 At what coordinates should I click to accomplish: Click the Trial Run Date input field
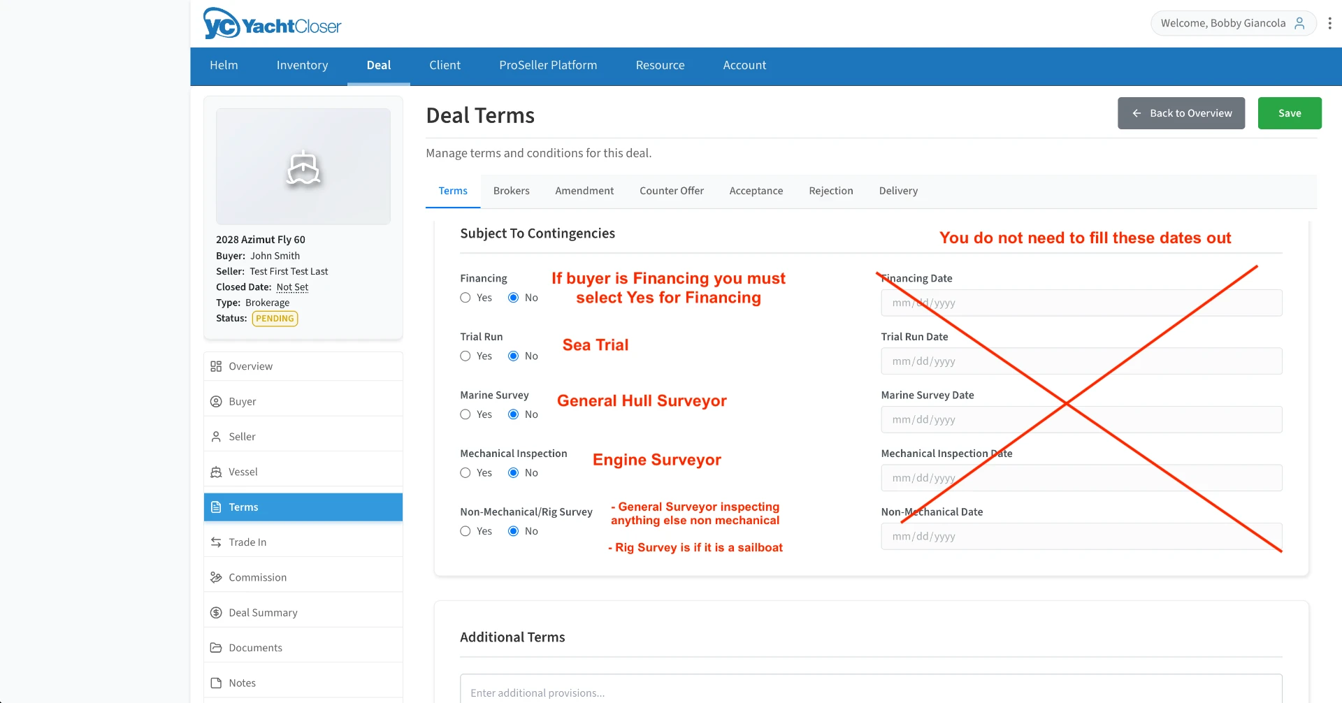(x=1081, y=361)
